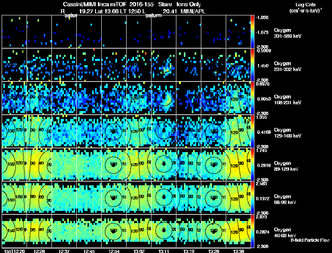
Task: Click the Oxygen 129-169 keV label
Action: (288, 133)
